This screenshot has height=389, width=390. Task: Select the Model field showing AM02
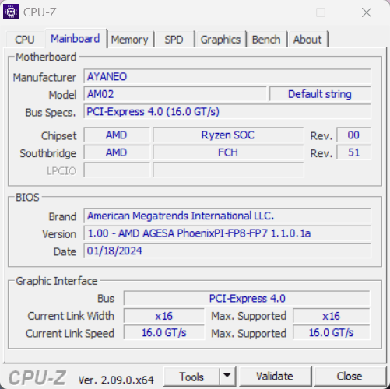click(x=175, y=94)
